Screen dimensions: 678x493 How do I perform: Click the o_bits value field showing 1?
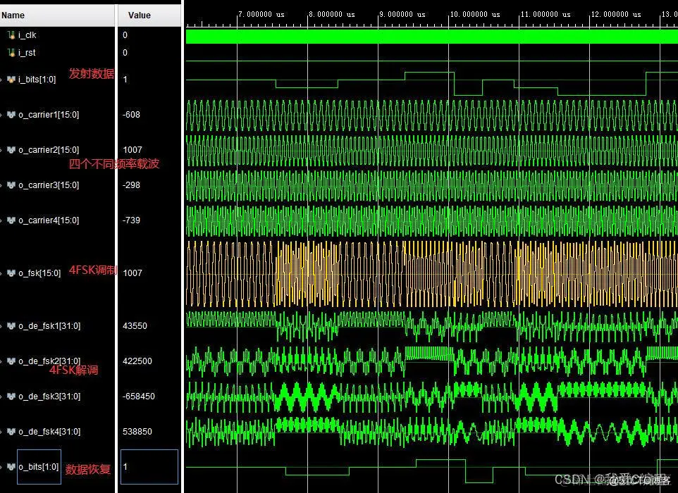click(x=149, y=467)
